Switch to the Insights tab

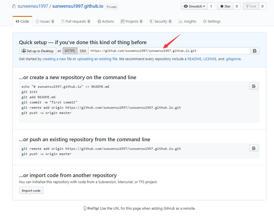click(187, 21)
